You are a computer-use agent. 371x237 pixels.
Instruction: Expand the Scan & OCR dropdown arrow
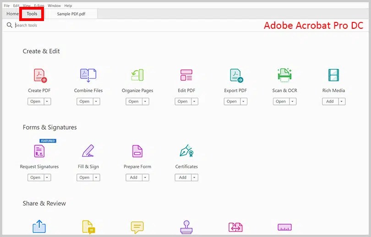click(292, 101)
